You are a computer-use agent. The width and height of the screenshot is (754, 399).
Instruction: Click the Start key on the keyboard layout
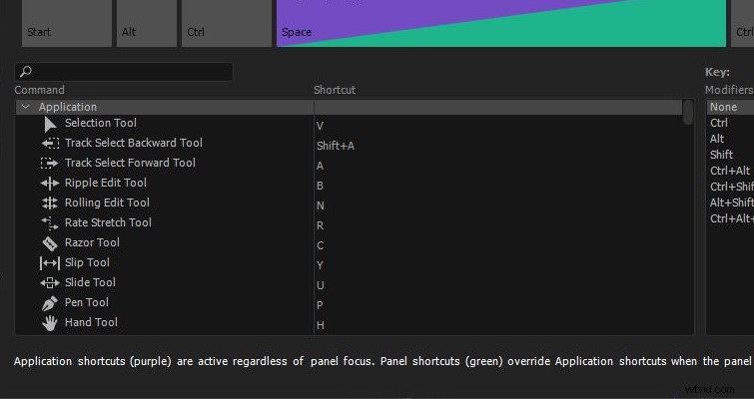[x=67, y=23]
